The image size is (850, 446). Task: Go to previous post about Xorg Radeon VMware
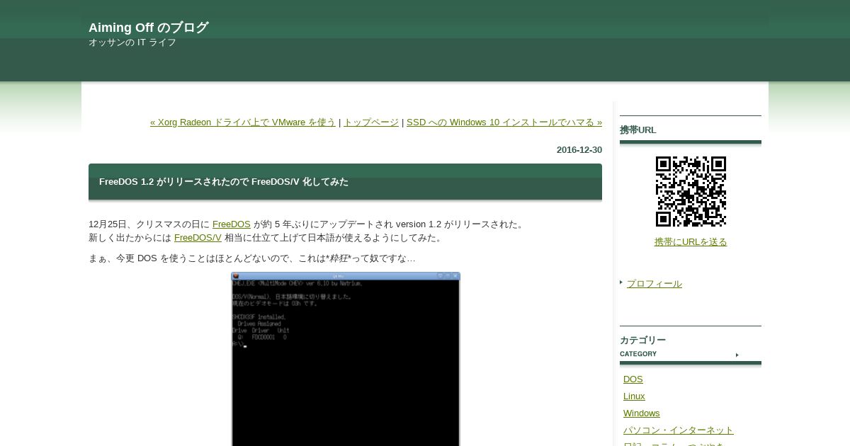(243, 122)
